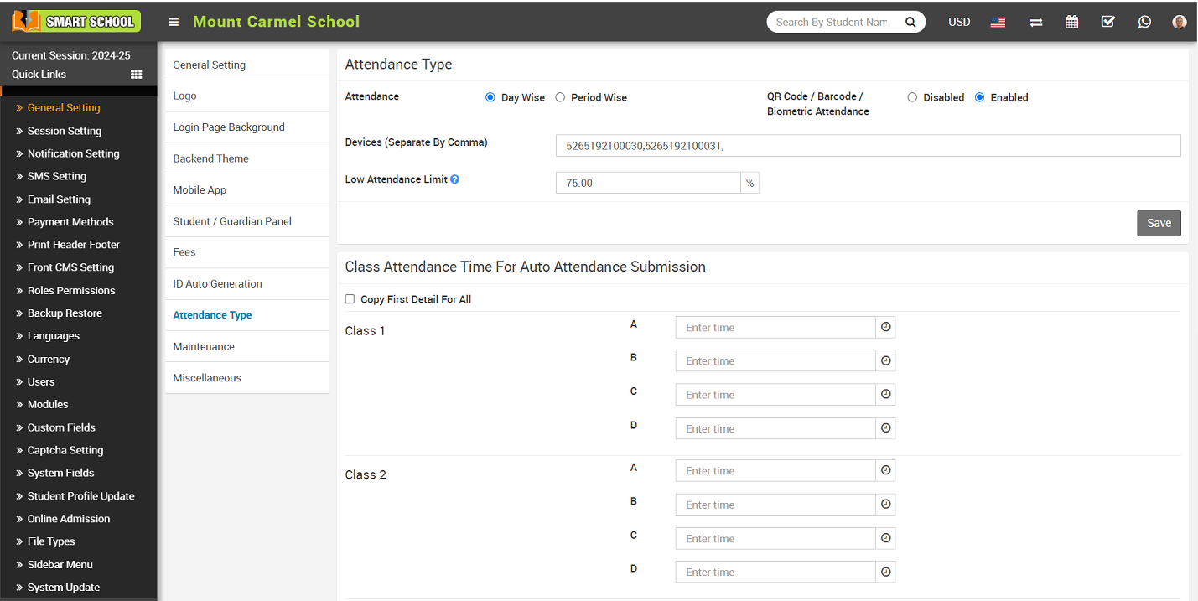Image resolution: width=1198 pixels, height=601 pixels.
Task: Select Disabled for biometric attendance
Action: (912, 97)
